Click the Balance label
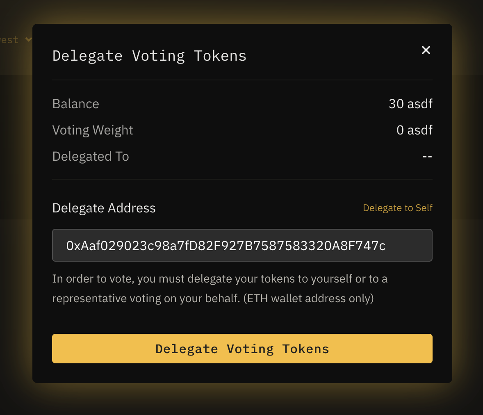The height and width of the screenshot is (415, 483). [76, 104]
